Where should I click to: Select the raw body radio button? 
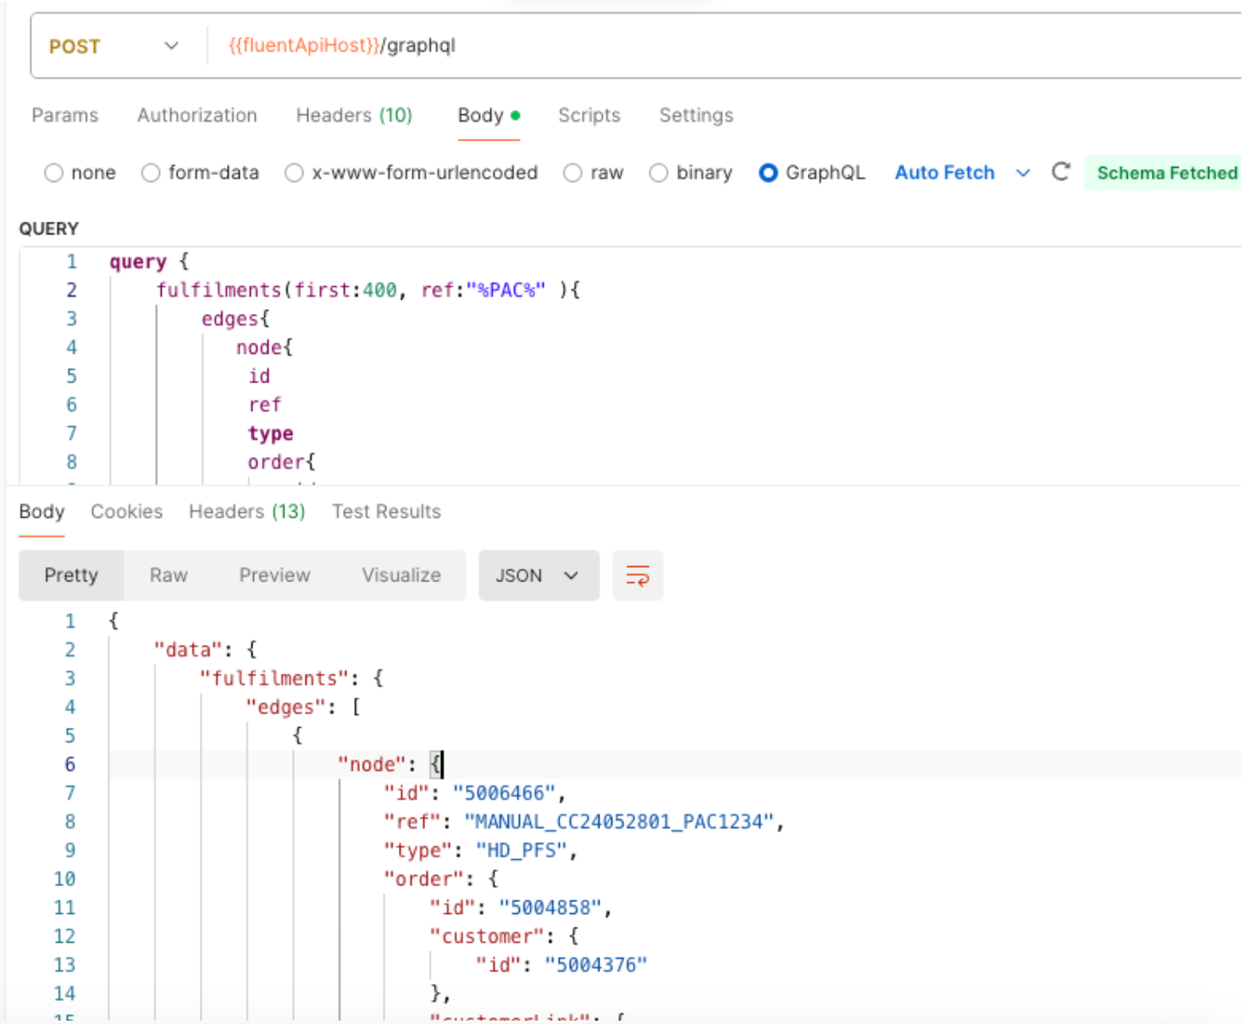pyautogui.click(x=572, y=173)
